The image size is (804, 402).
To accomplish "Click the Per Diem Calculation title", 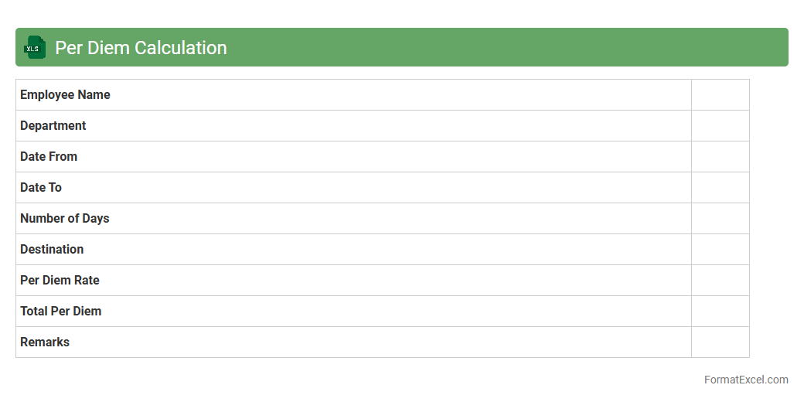I will pos(141,48).
